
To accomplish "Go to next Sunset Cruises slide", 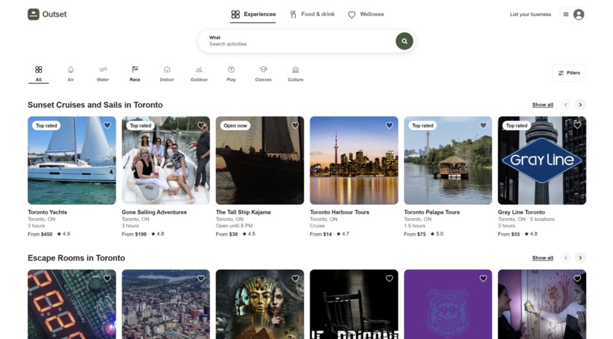I will click(x=580, y=105).
